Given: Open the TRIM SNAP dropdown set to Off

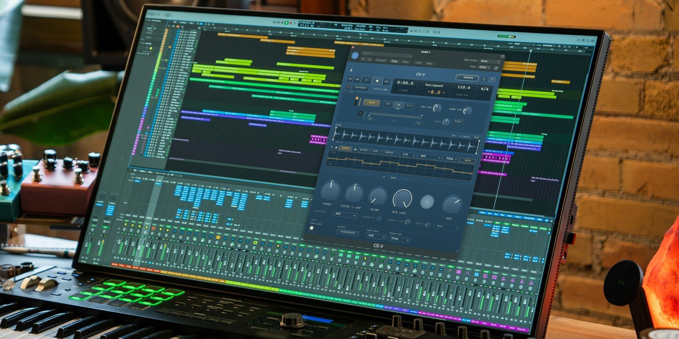Looking at the screenshot, I should tap(376, 236).
